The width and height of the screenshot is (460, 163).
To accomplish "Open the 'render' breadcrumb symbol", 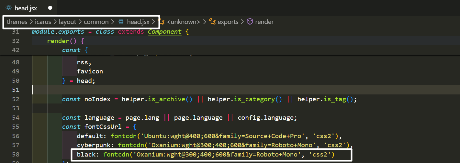I will (x=264, y=22).
